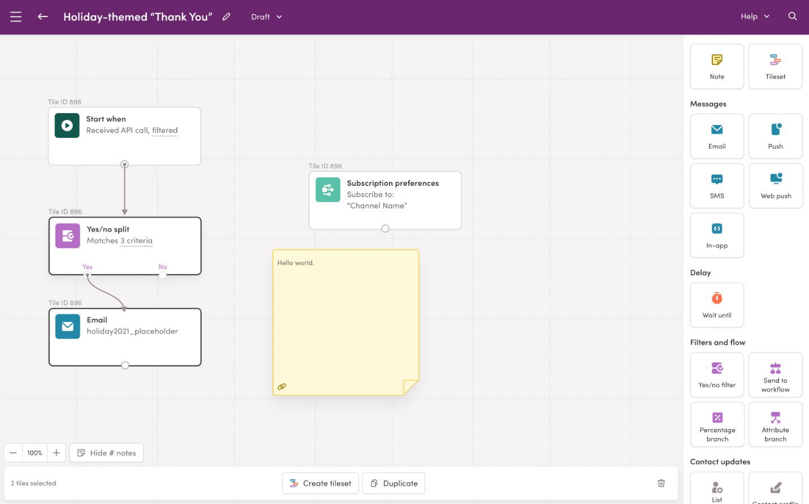
Task: Select the Yes/no filter tile
Action: pyautogui.click(x=716, y=375)
